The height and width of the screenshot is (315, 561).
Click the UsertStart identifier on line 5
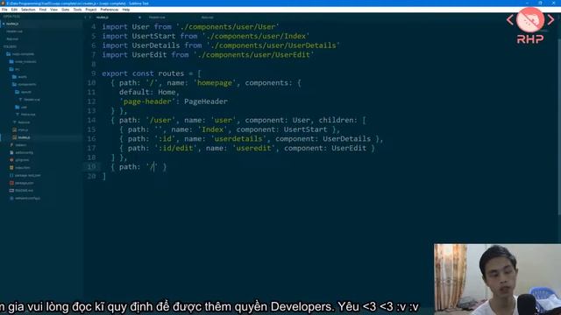coord(154,36)
